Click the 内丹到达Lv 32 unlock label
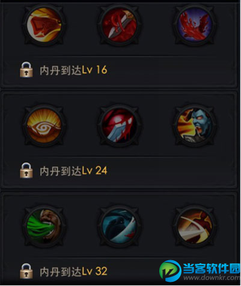Viewport: 241px width, 286px height. click(x=73, y=272)
